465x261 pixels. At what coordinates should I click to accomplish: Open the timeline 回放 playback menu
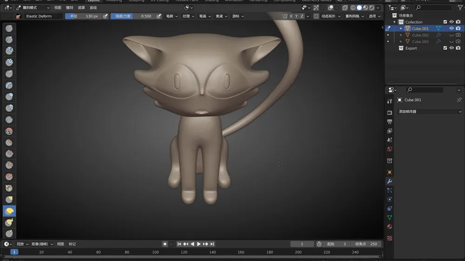click(22, 244)
